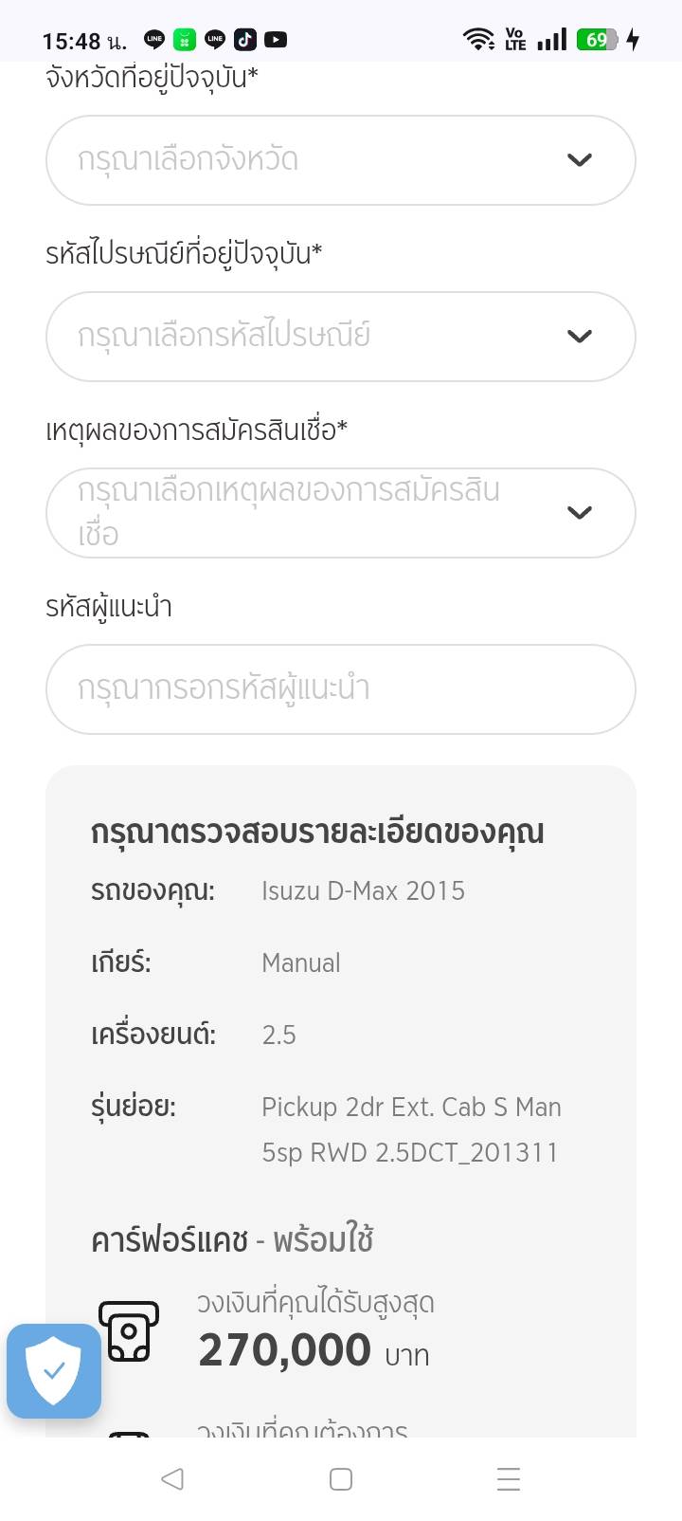Screen dimensions: 682x1521
Task: Tap the battery 69 indicator icon
Action: pos(598,40)
